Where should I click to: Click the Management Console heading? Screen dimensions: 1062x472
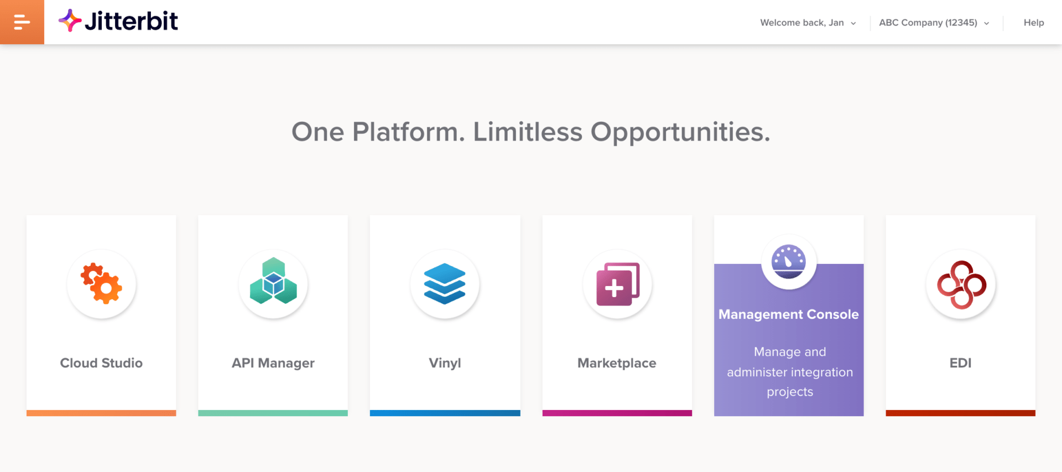click(788, 314)
